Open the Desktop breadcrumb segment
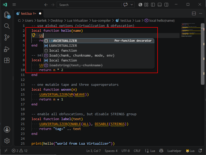Viewport: 206px width, 155px height. tap(57, 21)
